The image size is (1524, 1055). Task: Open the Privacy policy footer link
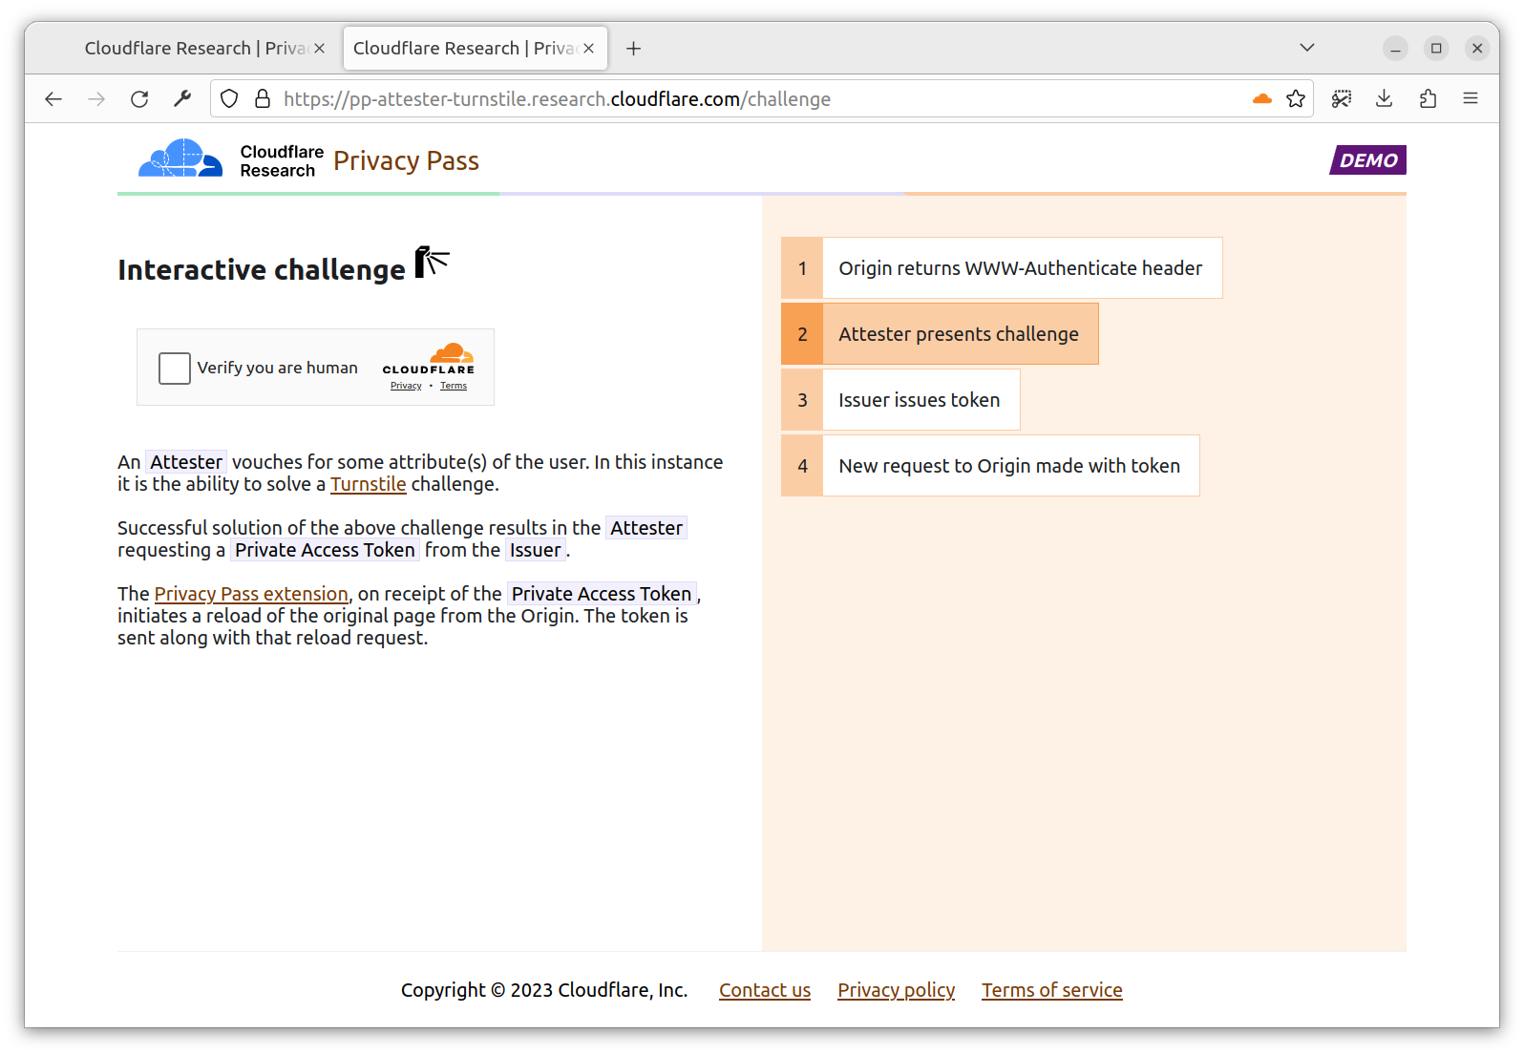(x=897, y=990)
